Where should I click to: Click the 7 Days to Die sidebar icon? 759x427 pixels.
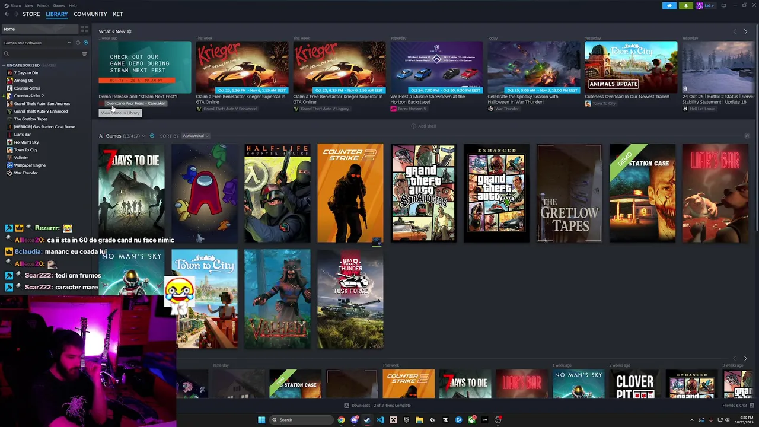click(9, 73)
